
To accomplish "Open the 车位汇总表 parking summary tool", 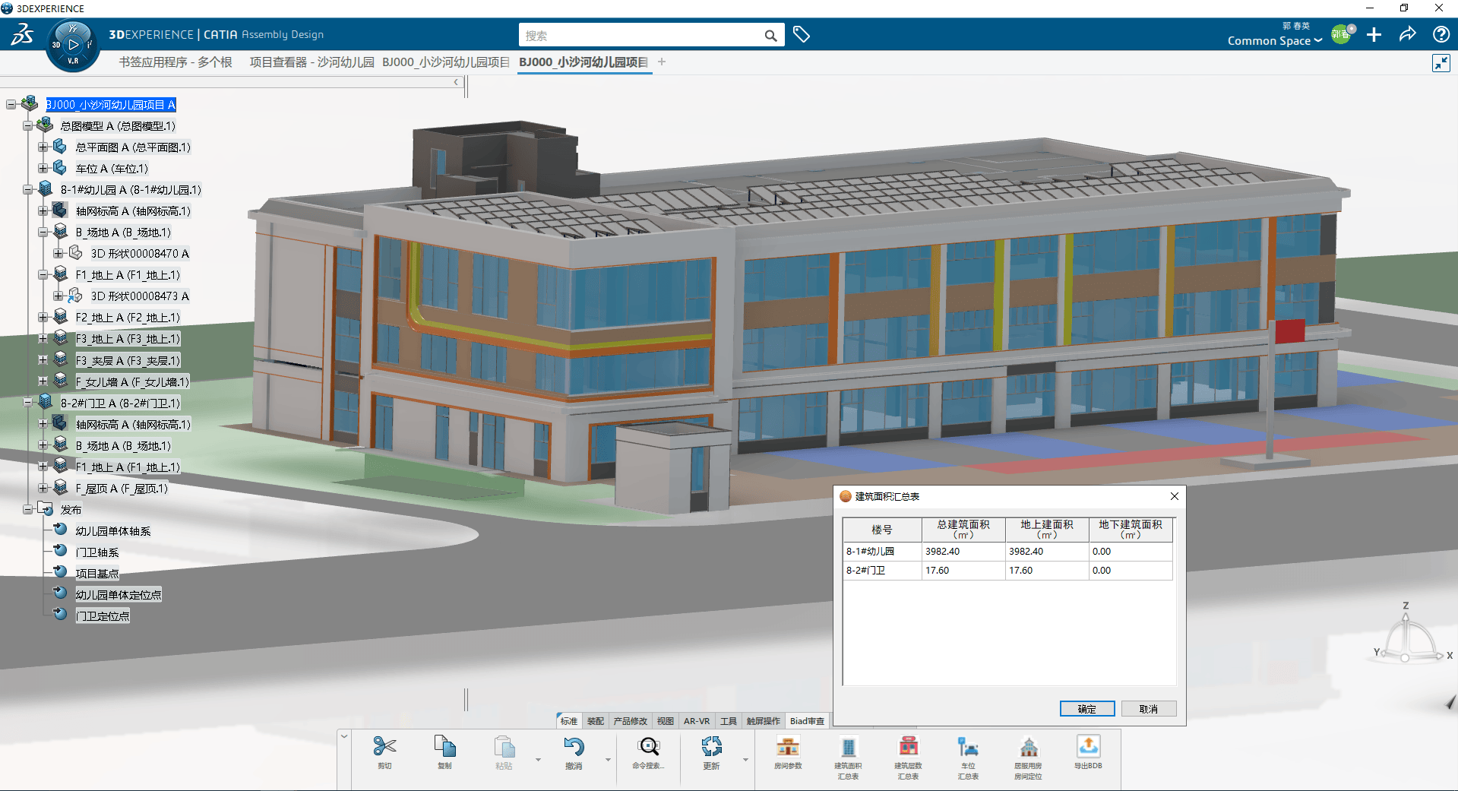I will [968, 748].
